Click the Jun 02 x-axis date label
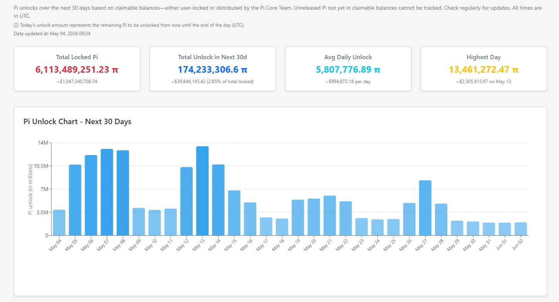Image resolution: width=559 pixels, height=302 pixels. pyautogui.click(x=517, y=245)
